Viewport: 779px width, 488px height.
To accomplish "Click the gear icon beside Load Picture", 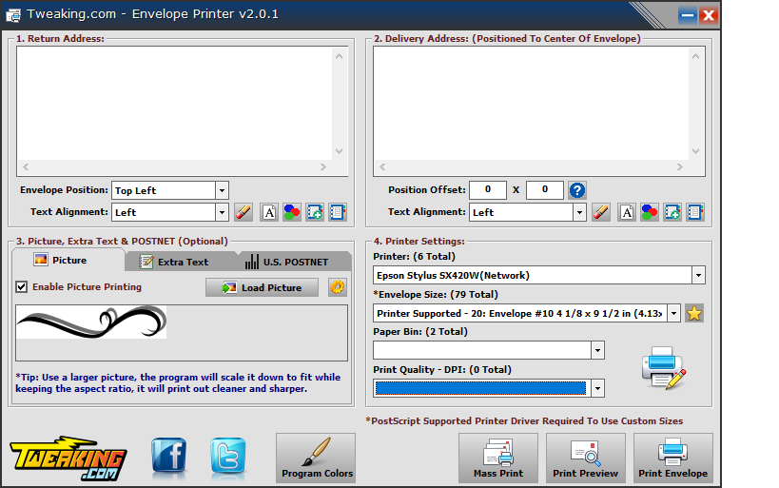I will 337,287.
